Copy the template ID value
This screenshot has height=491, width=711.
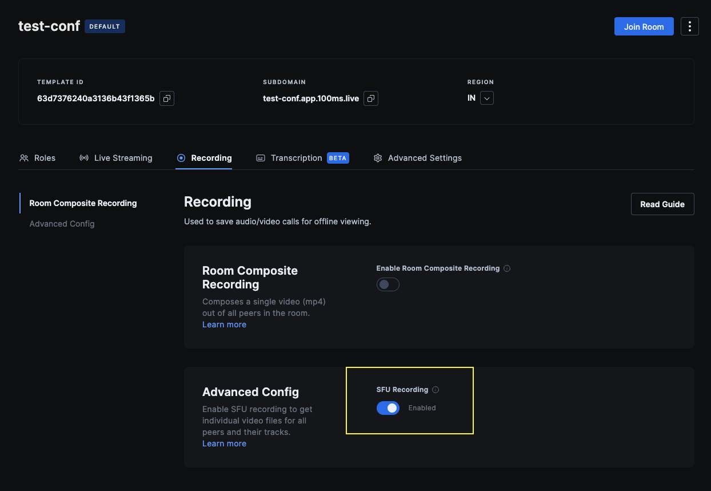(167, 98)
